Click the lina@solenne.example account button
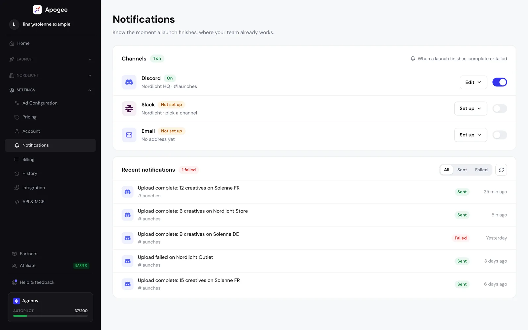The width and height of the screenshot is (528, 330). coord(50,24)
